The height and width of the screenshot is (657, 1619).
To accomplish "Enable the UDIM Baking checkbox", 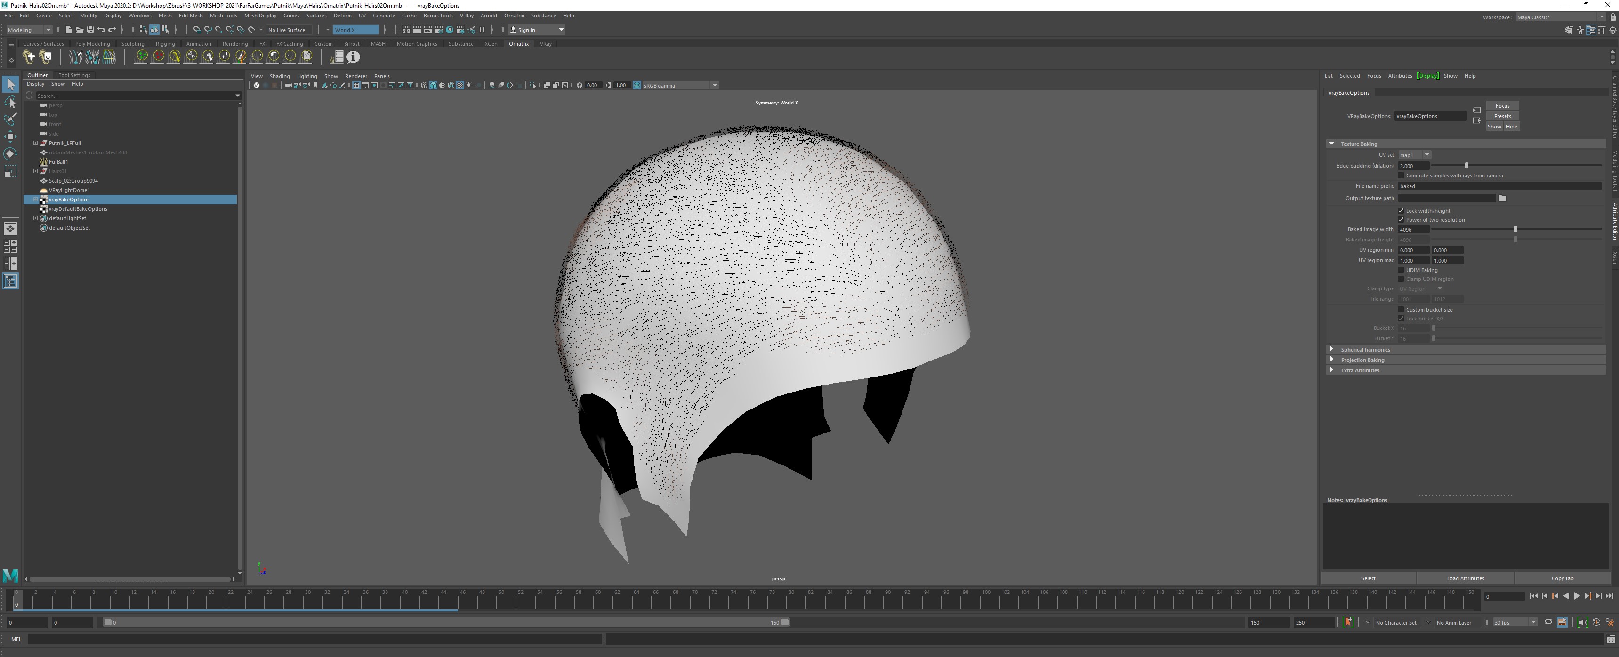I will [1400, 270].
